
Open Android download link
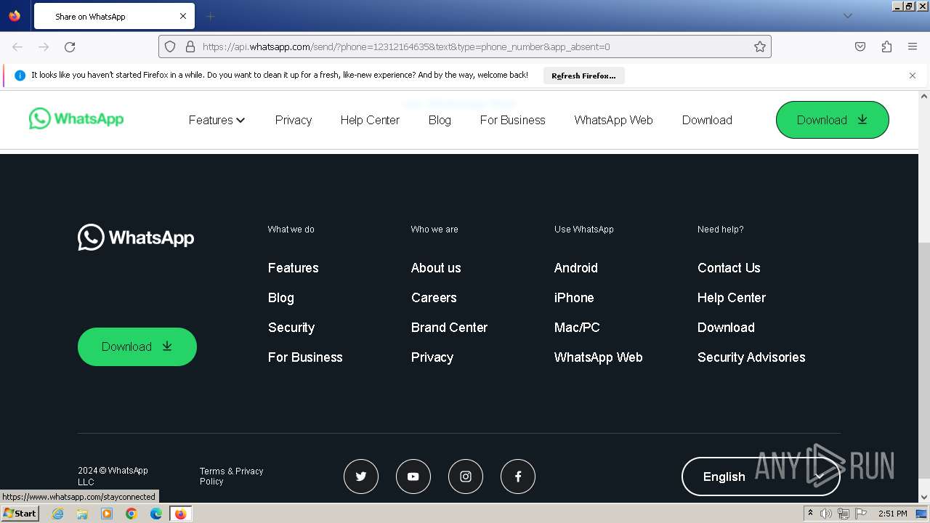coord(576,268)
